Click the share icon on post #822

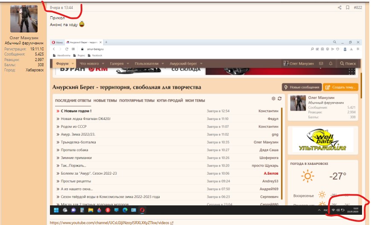click(340, 7)
